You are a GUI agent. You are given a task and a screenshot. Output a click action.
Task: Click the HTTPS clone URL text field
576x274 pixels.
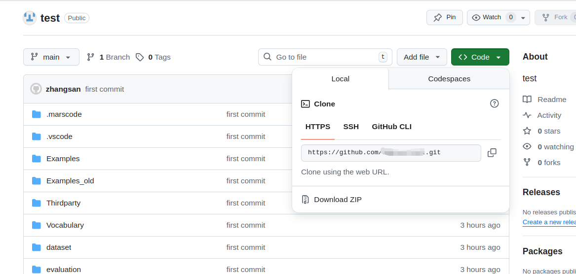391,153
